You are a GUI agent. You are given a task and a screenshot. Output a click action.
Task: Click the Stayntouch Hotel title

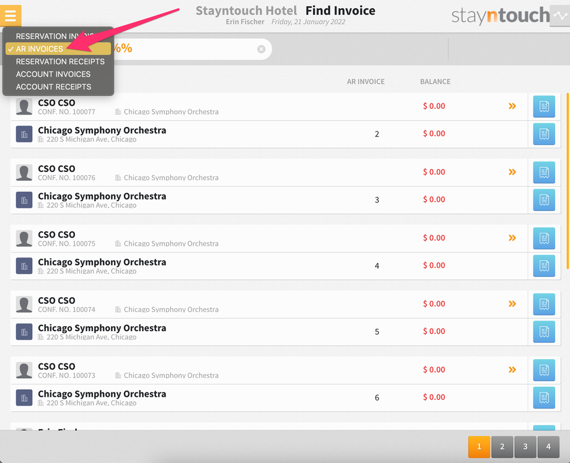(247, 11)
